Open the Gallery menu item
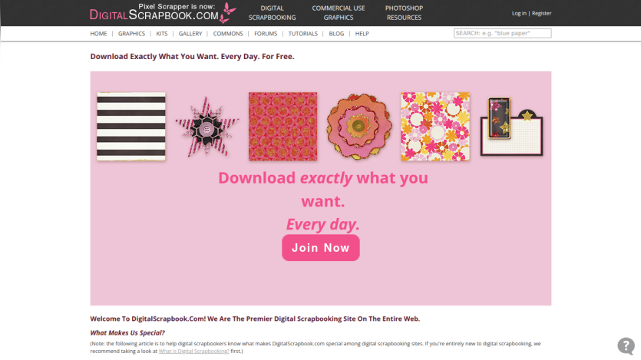The width and height of the screenshot is (641, 360). coord(190,34)
